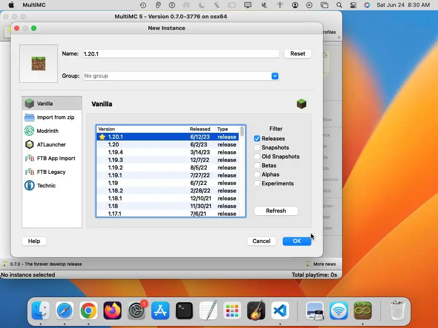
Task: Select version 1.18 row
Action: (168, 206)
